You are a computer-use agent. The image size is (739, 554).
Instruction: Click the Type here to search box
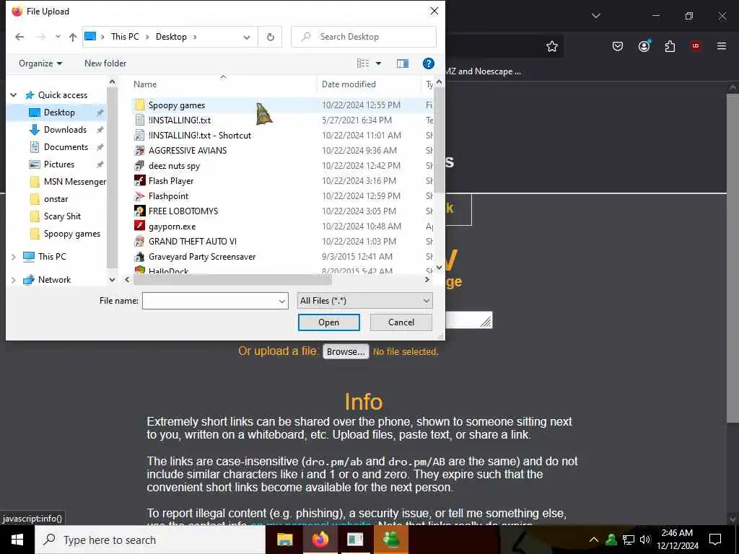click(x=150, y=540)
